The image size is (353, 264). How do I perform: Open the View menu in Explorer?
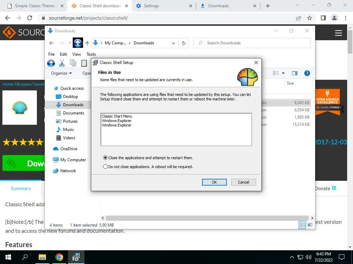click(x=77, y=54)
